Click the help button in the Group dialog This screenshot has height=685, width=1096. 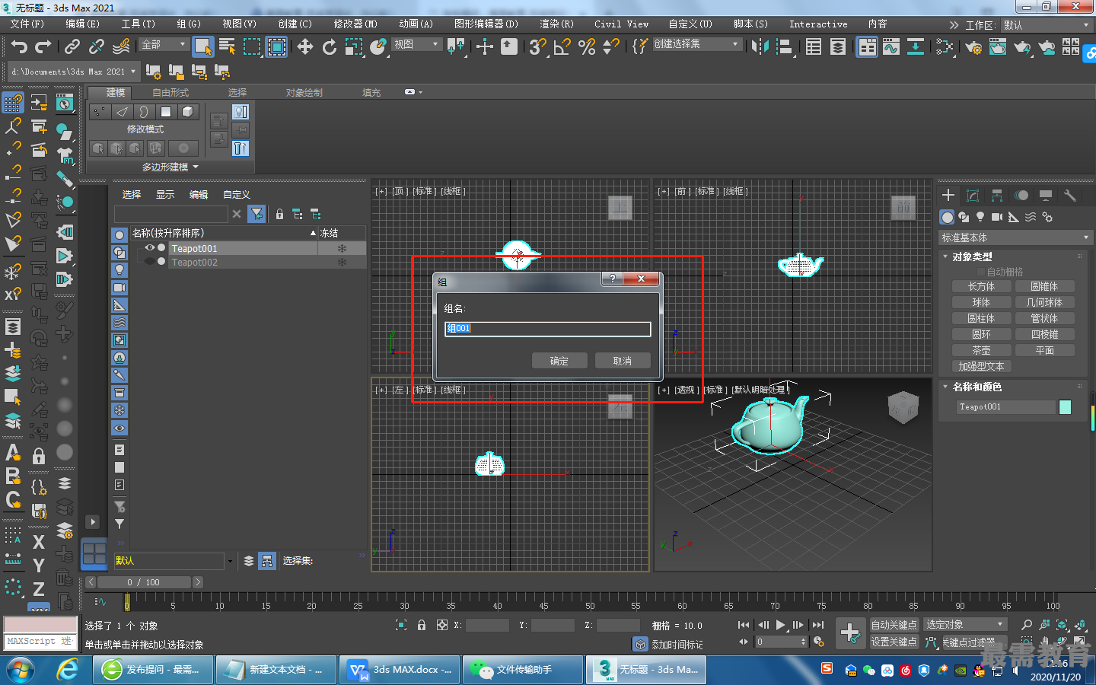pyautogui.click(x=612, y=279)
